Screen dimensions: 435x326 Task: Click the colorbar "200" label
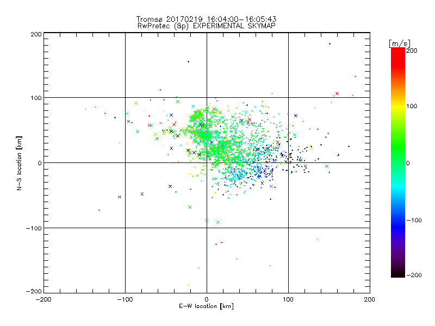click(412, 51)
